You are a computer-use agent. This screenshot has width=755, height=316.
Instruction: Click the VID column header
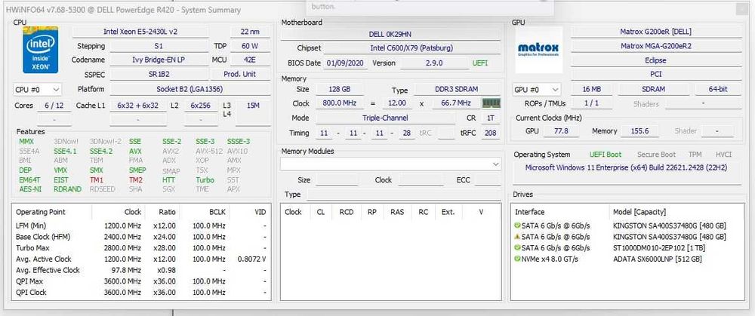tap(260, 212)
